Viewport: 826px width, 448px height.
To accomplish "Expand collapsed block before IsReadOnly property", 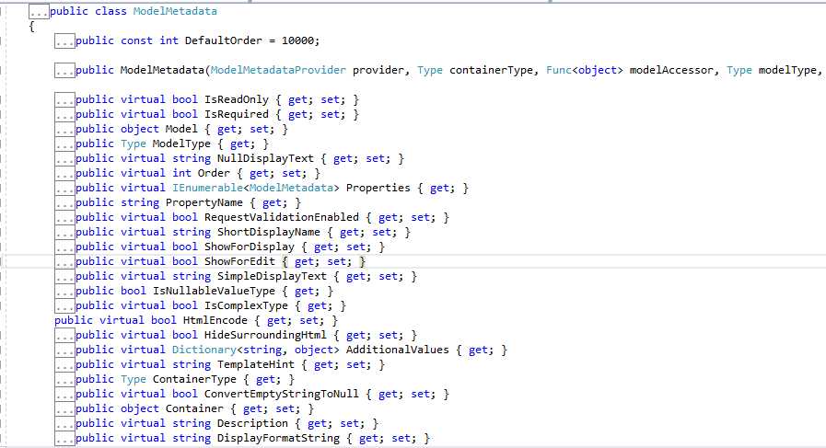I will [x=64, y=100].
